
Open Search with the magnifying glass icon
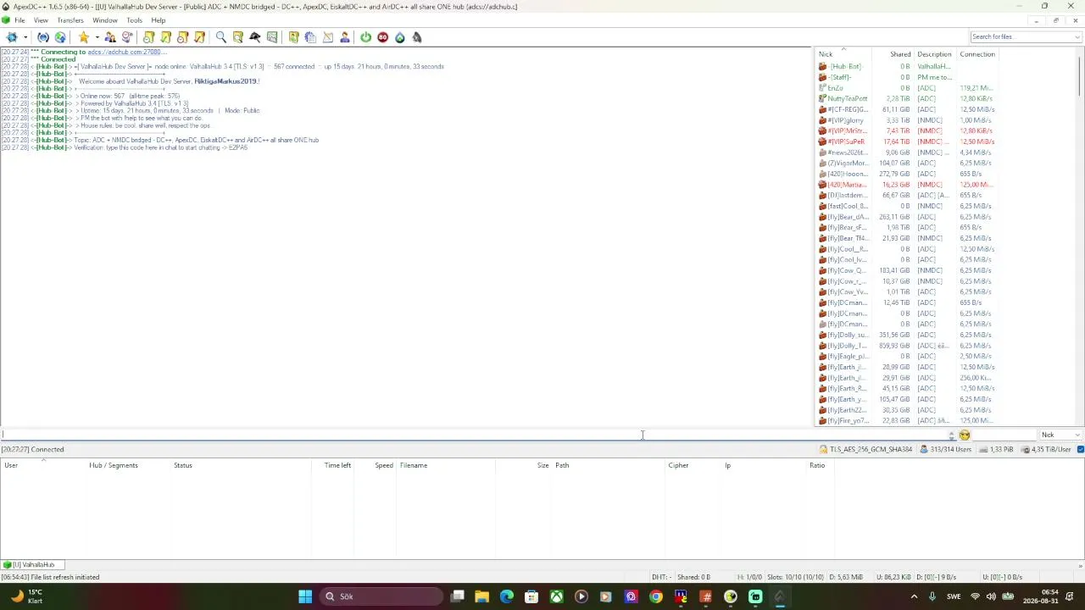coord(221,37)
